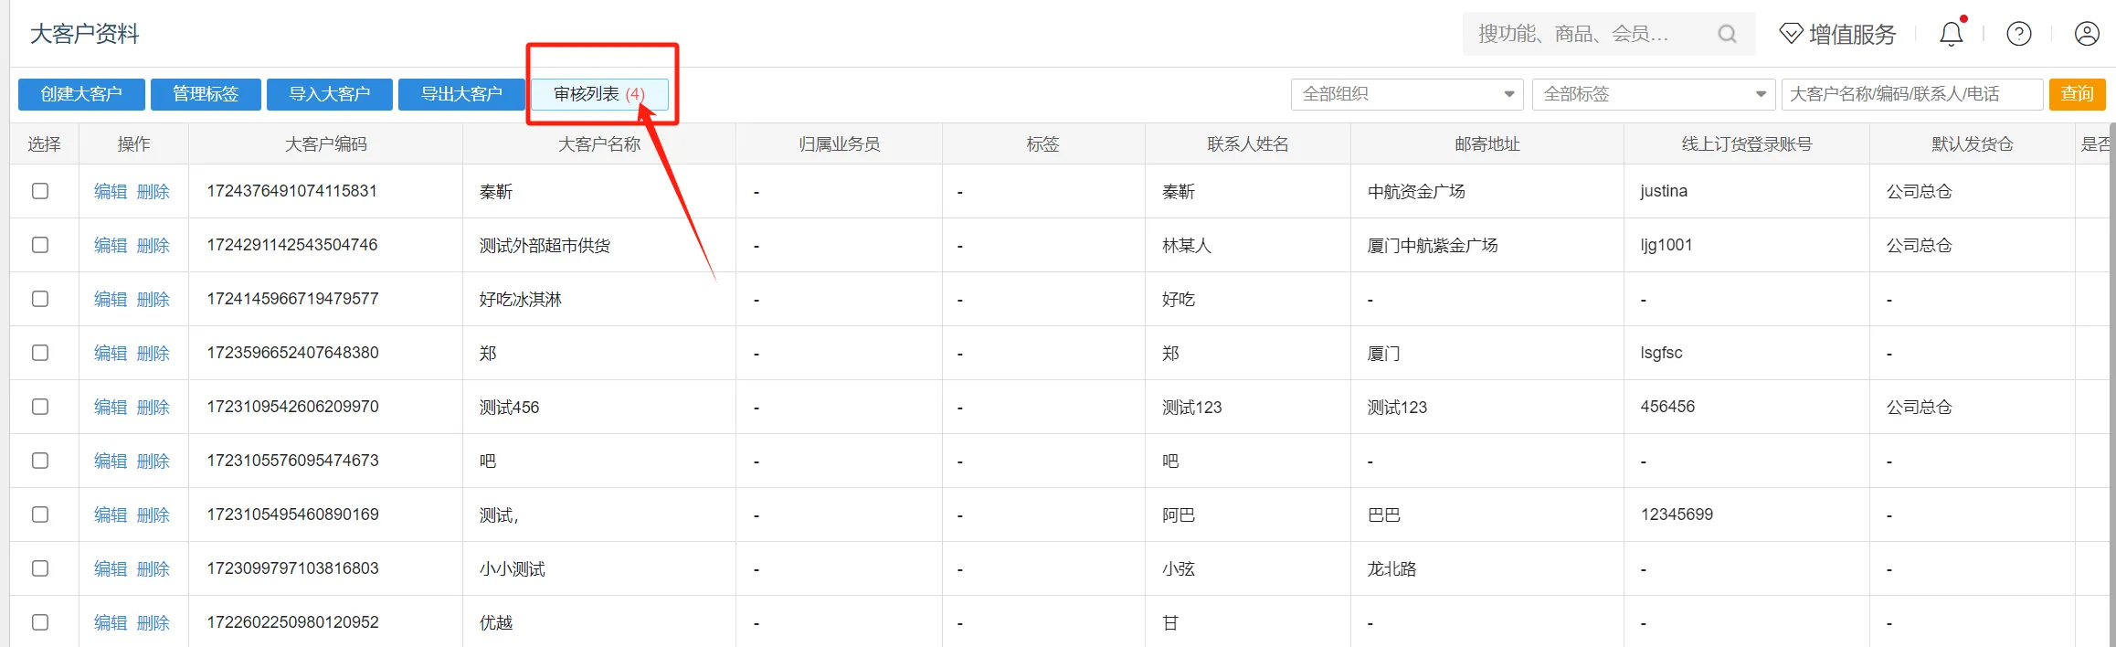
Task: Export customers with 导出大客户 button
Action: tap(461, 94)
